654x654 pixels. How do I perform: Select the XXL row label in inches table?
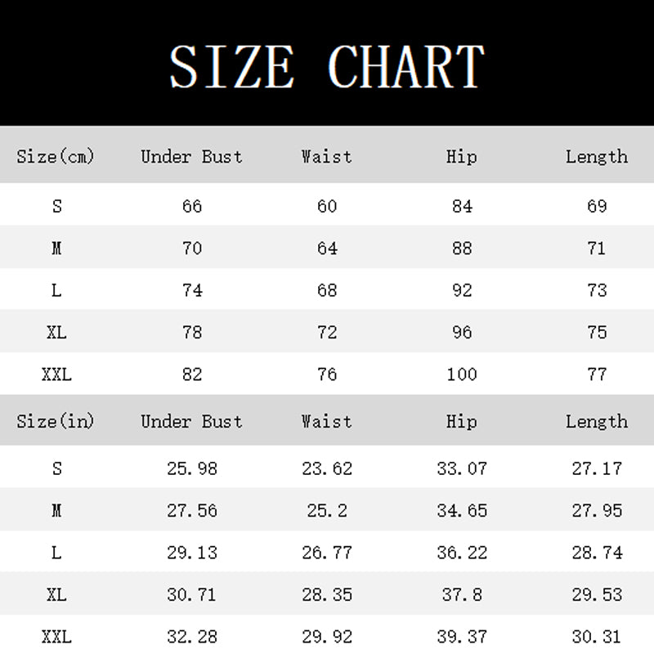[x=56, y=635]
